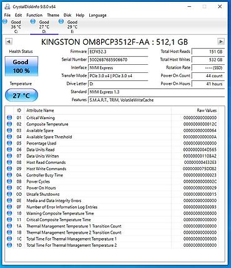Click raw value 00000000012C

click(200, 124)
